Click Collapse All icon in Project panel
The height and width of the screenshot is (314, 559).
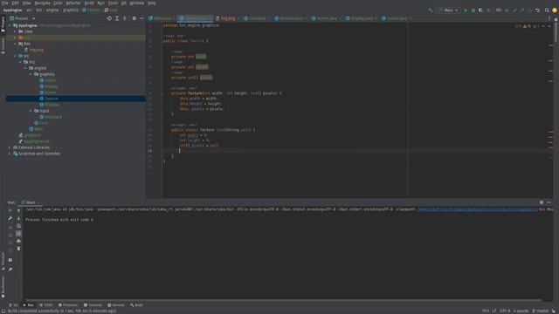[124, 18]
